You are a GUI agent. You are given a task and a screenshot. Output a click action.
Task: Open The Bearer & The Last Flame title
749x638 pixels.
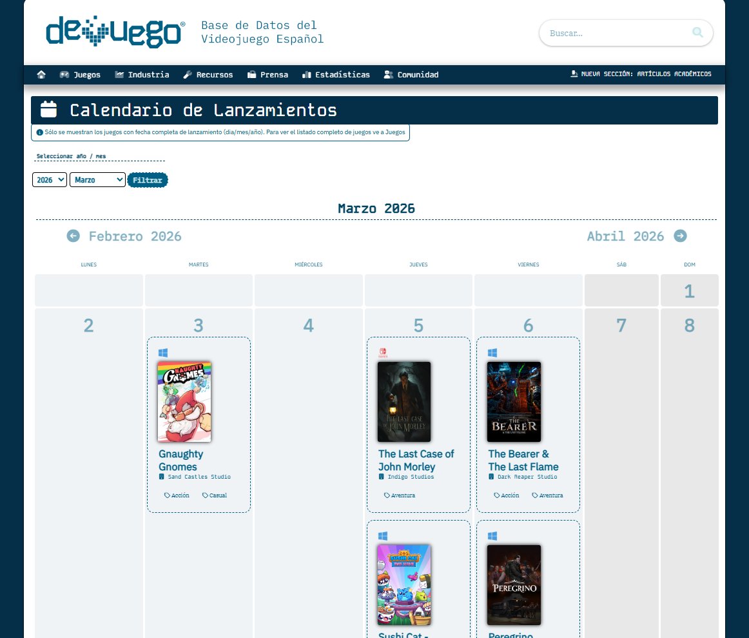(523, 460)
